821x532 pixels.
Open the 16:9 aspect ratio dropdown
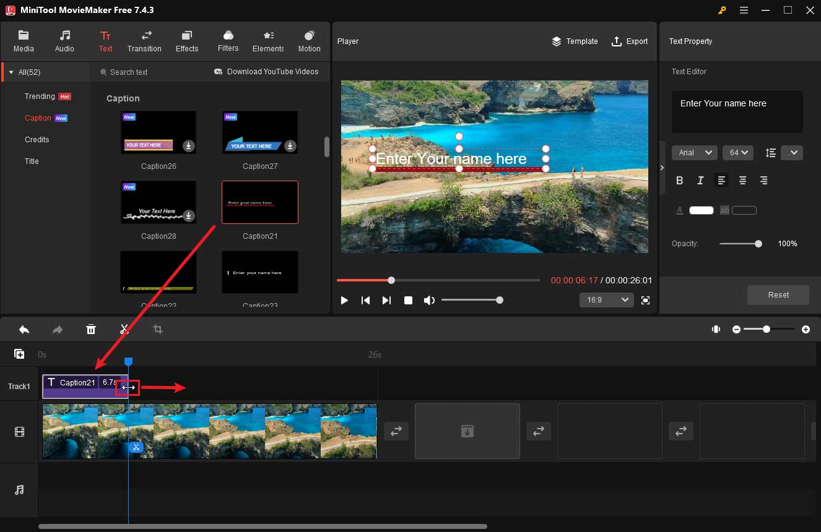click(607, 300)
